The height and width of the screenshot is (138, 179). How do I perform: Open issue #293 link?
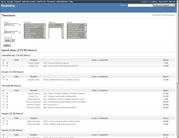(46, 121)
